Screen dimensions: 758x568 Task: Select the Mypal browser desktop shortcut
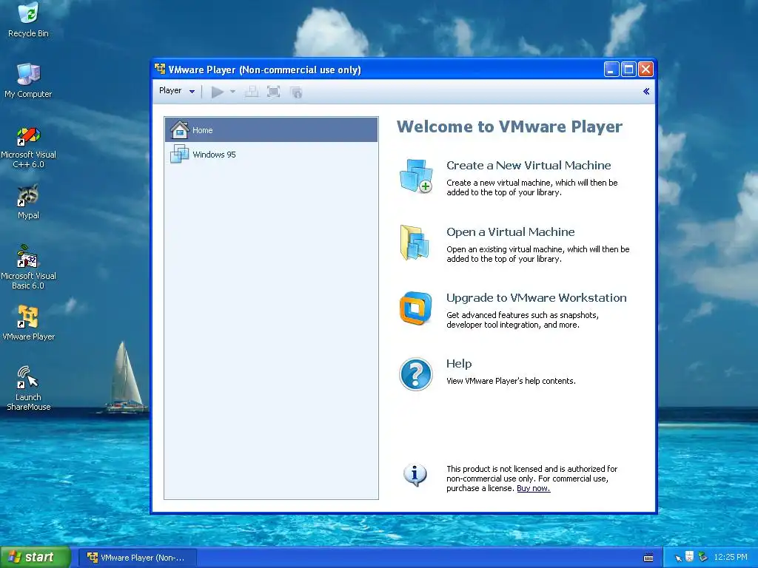(x=28, y=202)
